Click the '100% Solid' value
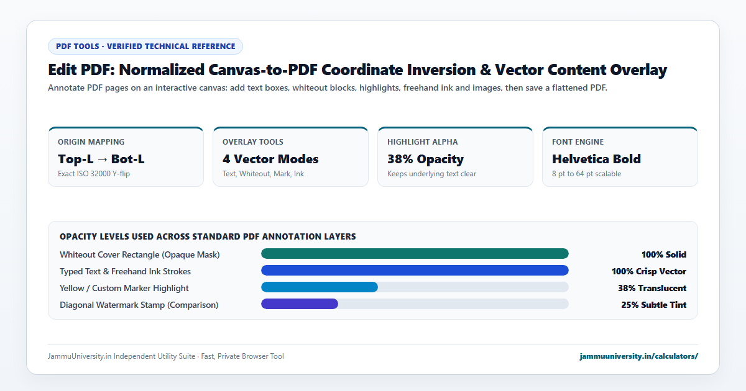The height and width of the screenshot is (391, 746). [x=664, y=254]
